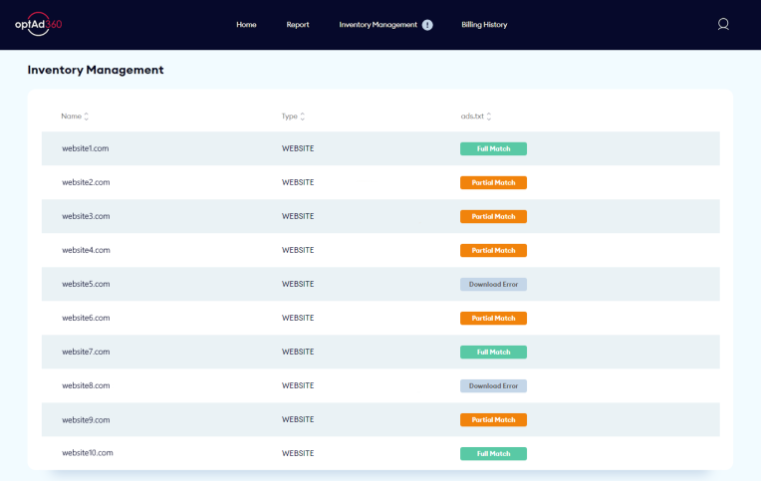Open the website6.com entry

click(86, 318)
